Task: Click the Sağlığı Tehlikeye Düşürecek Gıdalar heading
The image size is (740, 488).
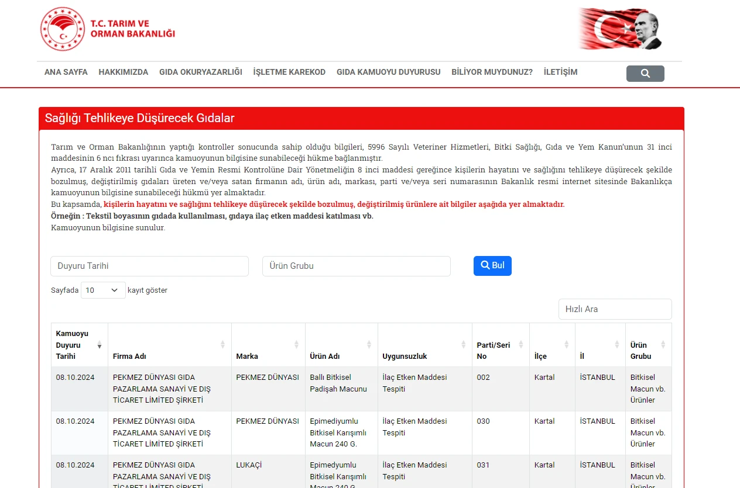Action: coord(139,118)
